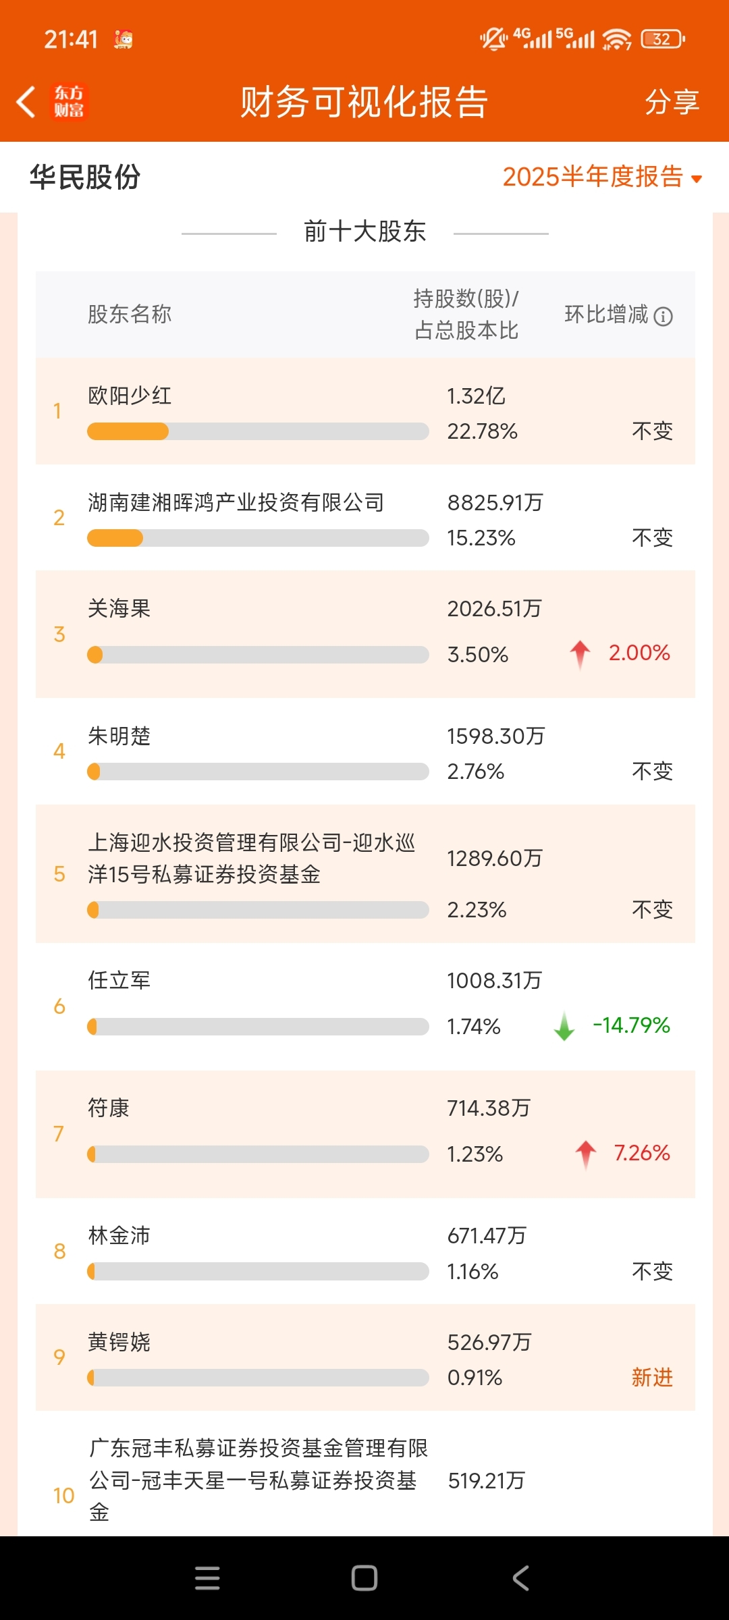Image resolution: width=729 pixels, height=1620 pixels.
Task: Tap the green down arrow for 任立军
Action: click(564, 1026)
